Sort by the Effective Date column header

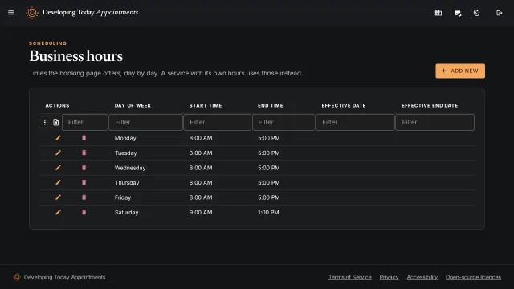(344, 105)
